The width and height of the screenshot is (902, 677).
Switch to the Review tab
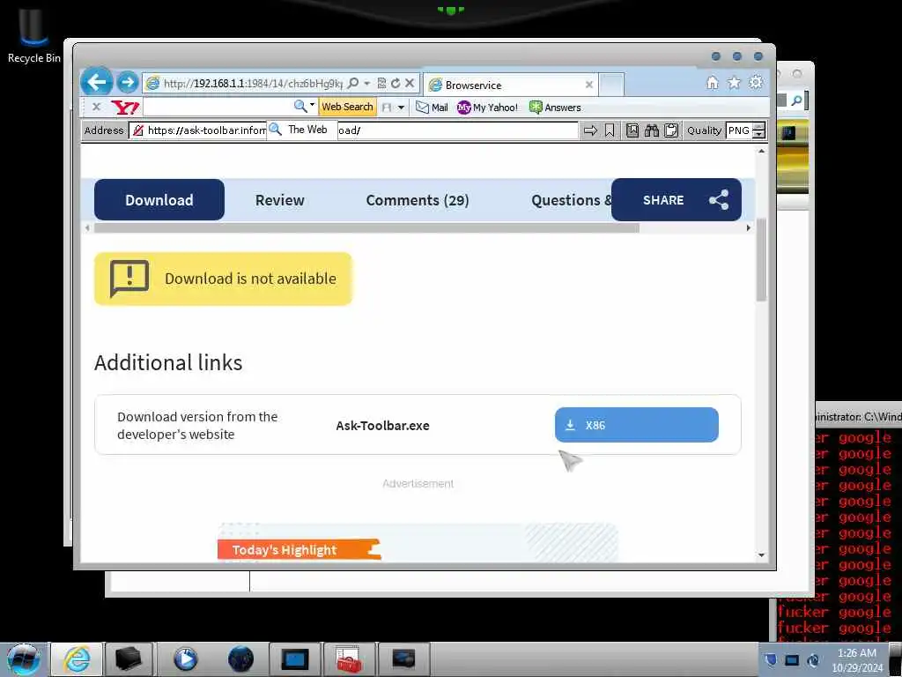[x=279, y=200]
